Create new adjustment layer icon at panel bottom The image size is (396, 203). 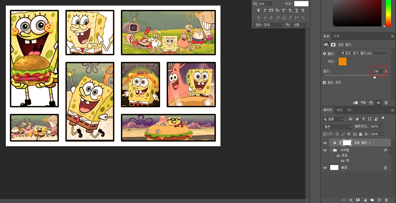(365, 200)
